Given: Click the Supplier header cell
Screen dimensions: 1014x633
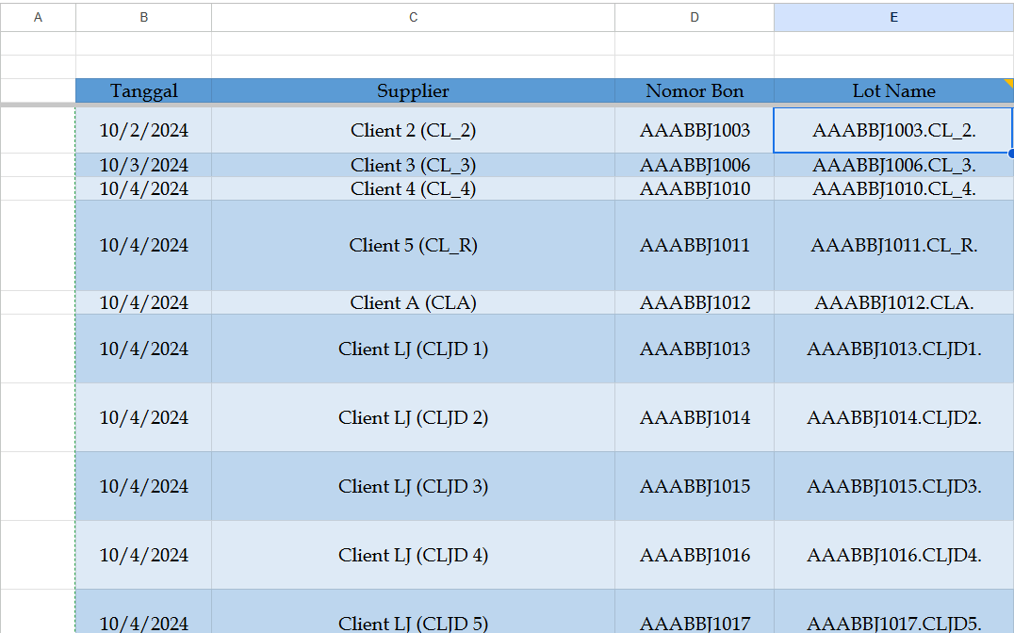Looking at the screenshot, I should (x=413, y=90).
